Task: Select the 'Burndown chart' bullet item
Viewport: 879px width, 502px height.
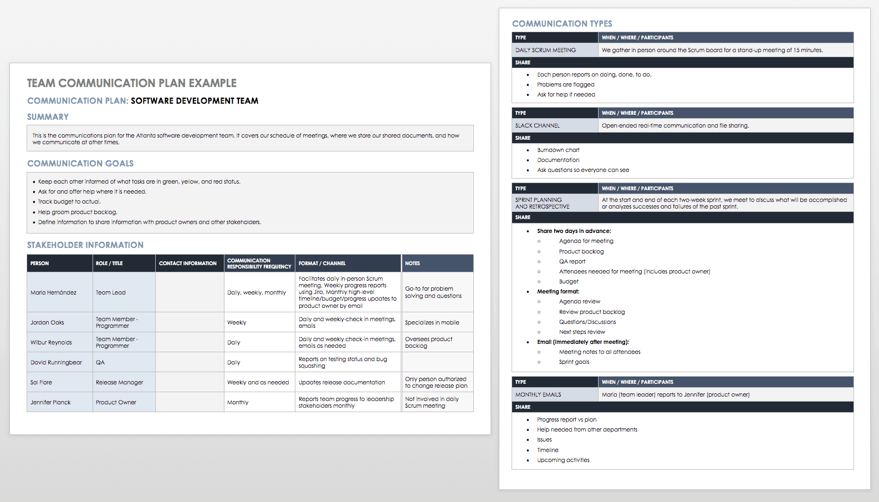Action: (x=558, y=150)
